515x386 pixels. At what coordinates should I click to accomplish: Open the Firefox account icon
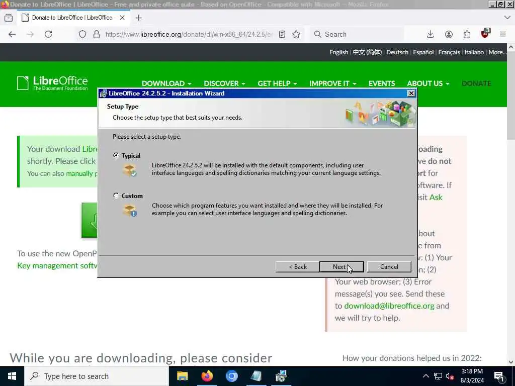449,34
